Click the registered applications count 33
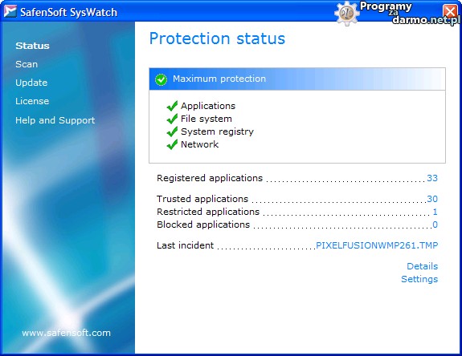The image size is (462, 356). [432, 178]
